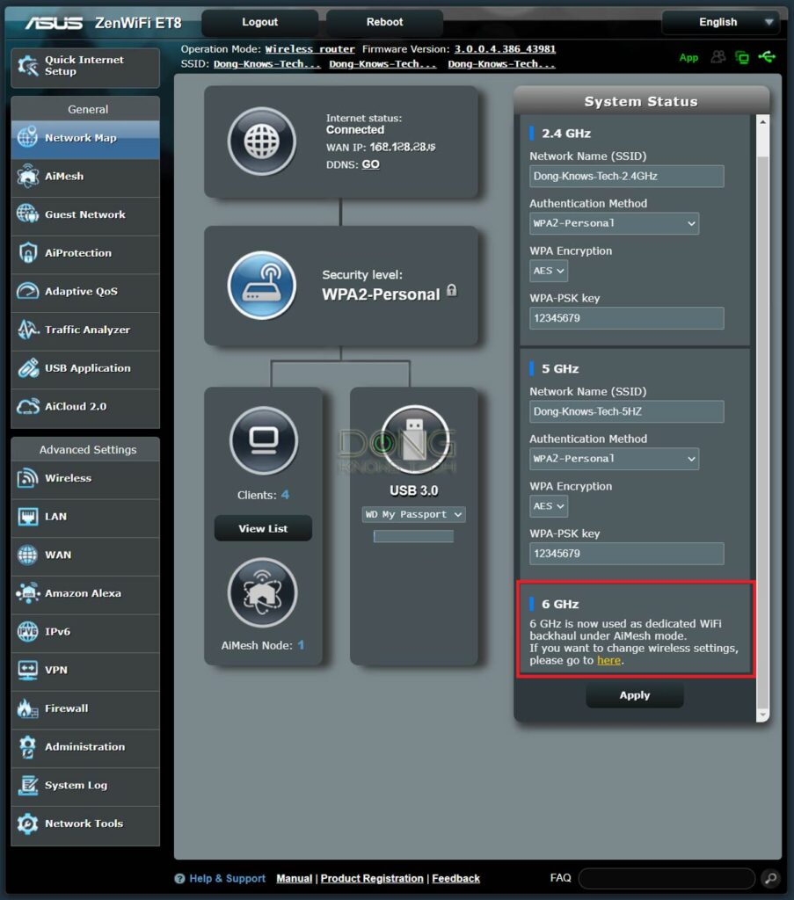794x900 pixels.
Task: Open the English language dropdown
Action: coord(721,22)
